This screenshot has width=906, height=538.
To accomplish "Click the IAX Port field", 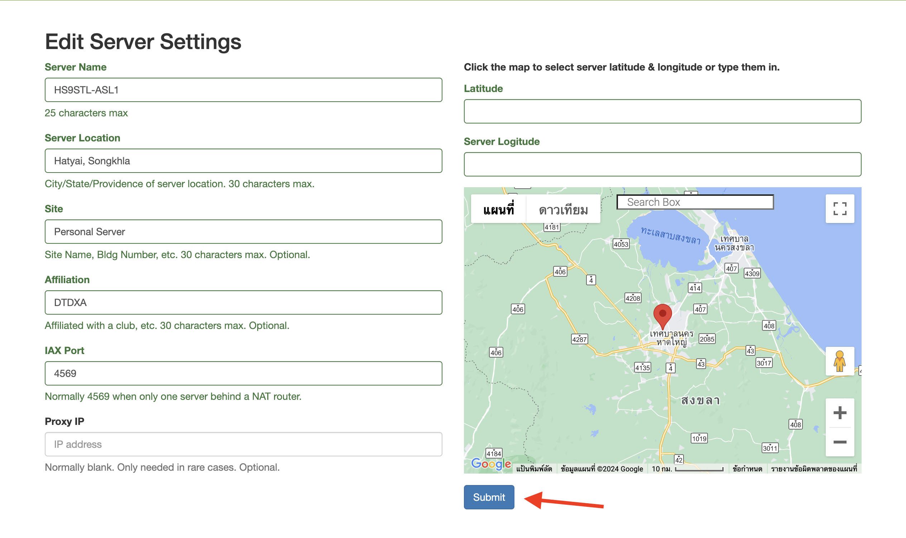I will (243, 373).
